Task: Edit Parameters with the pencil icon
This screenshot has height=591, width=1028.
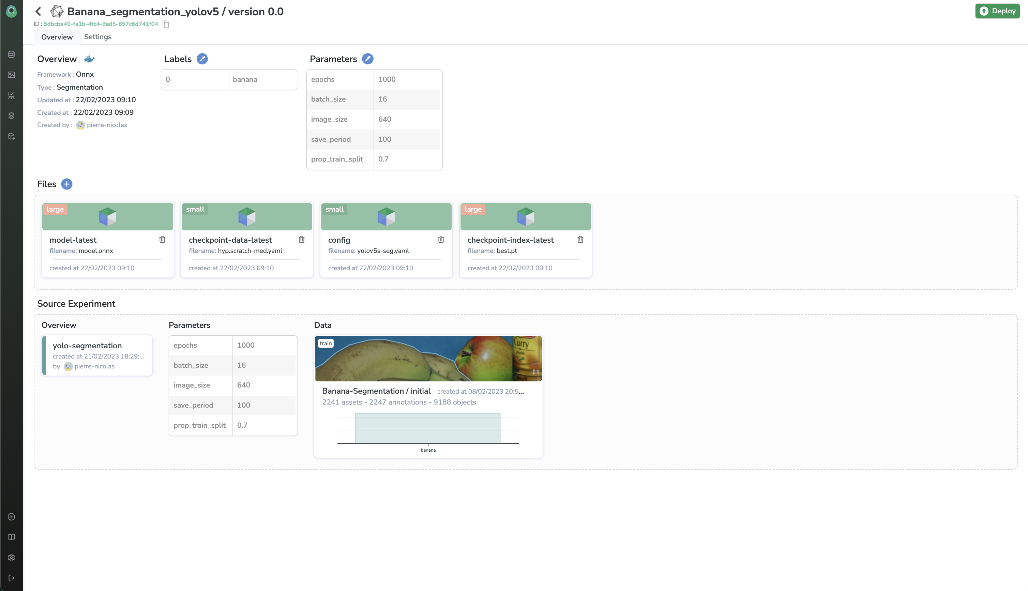Action: (368, 59)
